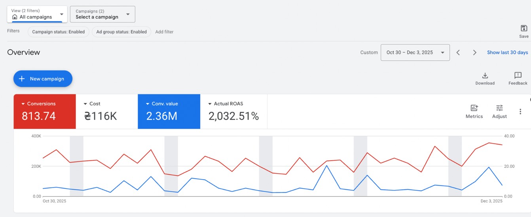Click the Filters label
The image size is (531, 217).
13,31
